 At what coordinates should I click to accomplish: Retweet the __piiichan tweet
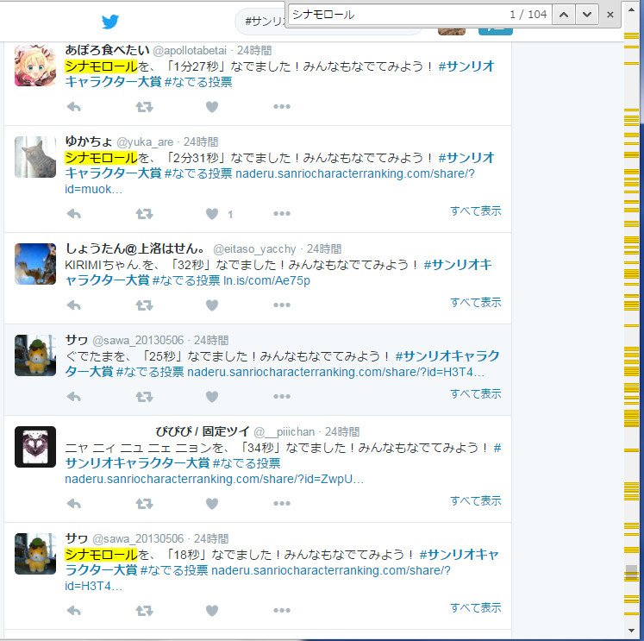point(144,504)
